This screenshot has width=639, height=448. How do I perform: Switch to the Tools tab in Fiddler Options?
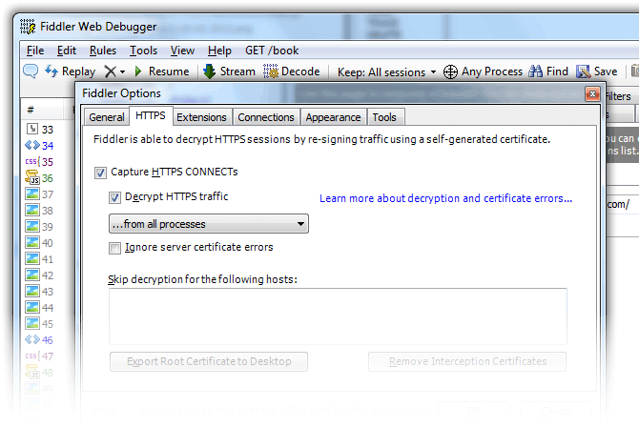[384, 117]
